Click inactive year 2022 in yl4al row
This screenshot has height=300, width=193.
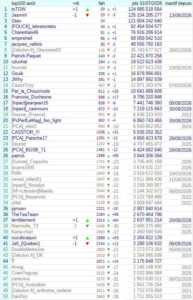click(186, 203)
